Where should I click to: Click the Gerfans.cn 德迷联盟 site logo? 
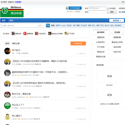[12, 11]
